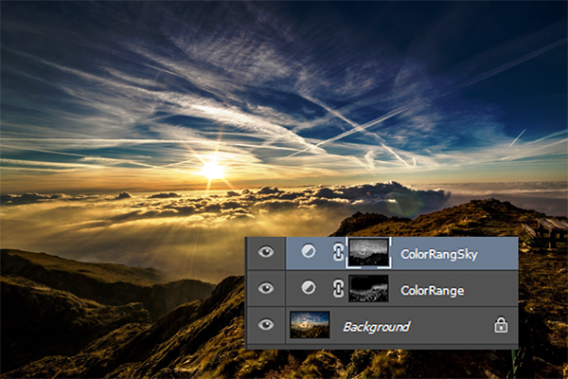Image resolution: width=568 pixels, height=379 pixels.
Task: Click the lock icon on the Background layer
Action: 499,325
